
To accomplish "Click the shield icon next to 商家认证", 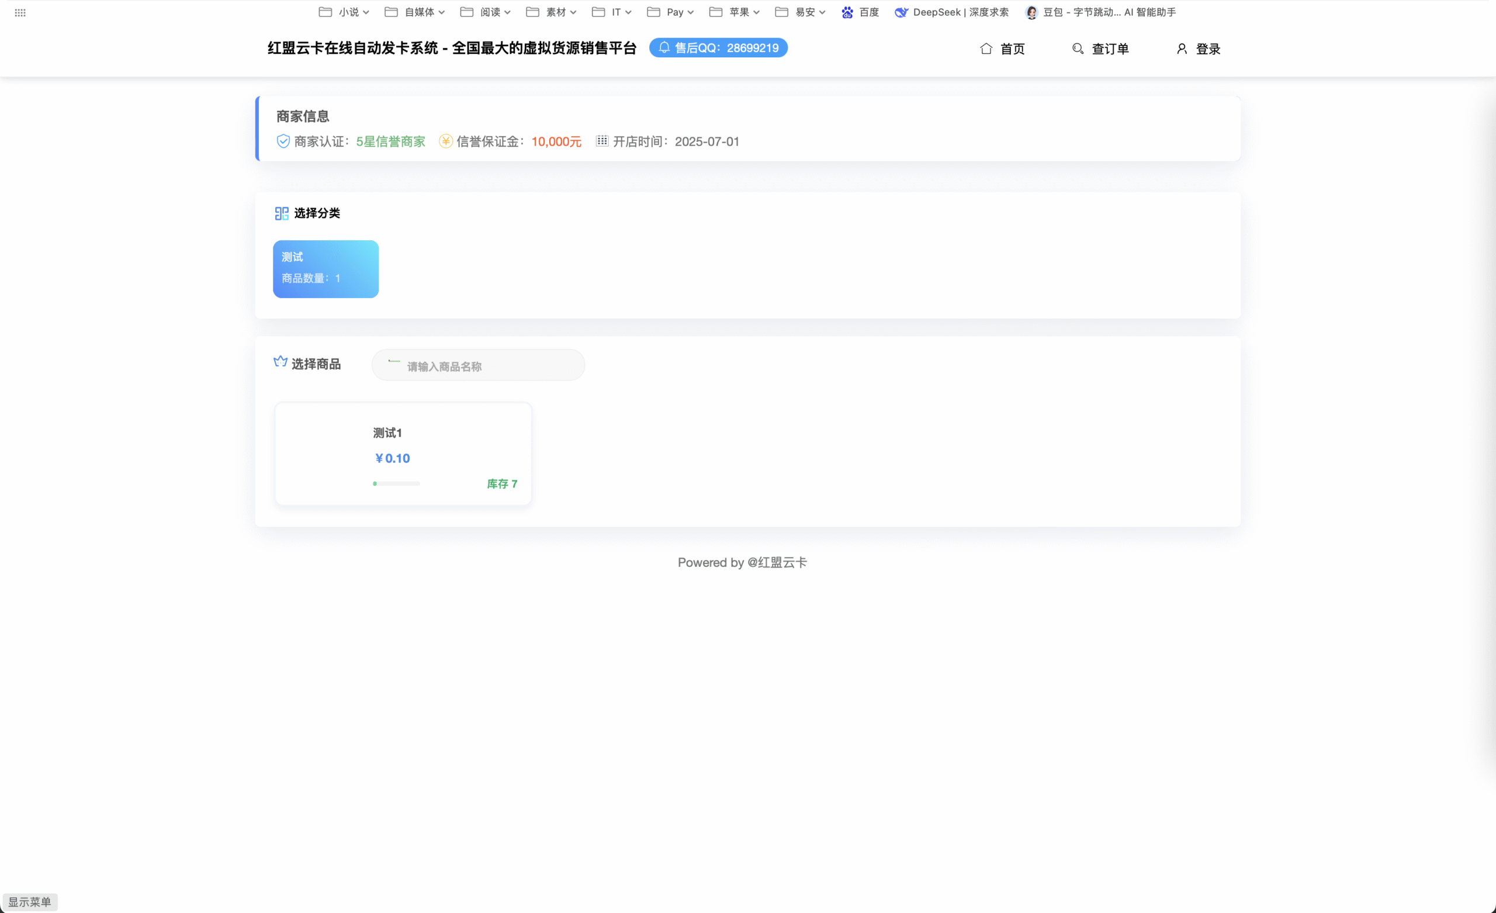I will tap(283, 141).
